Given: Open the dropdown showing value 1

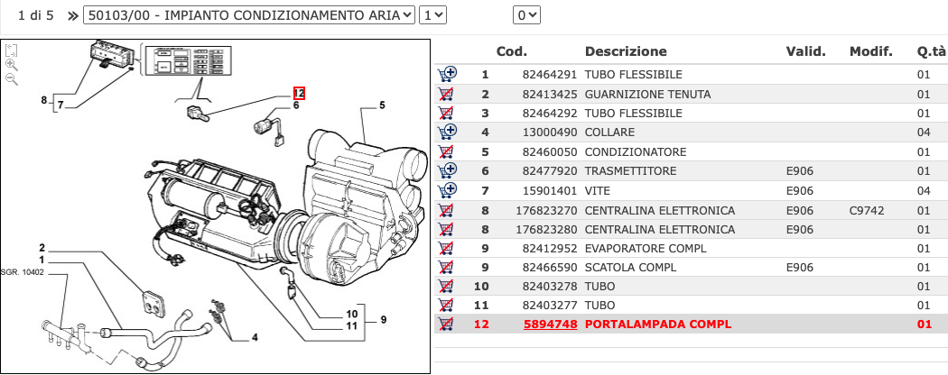Looking at the screenshot, I should click(433, 14).
